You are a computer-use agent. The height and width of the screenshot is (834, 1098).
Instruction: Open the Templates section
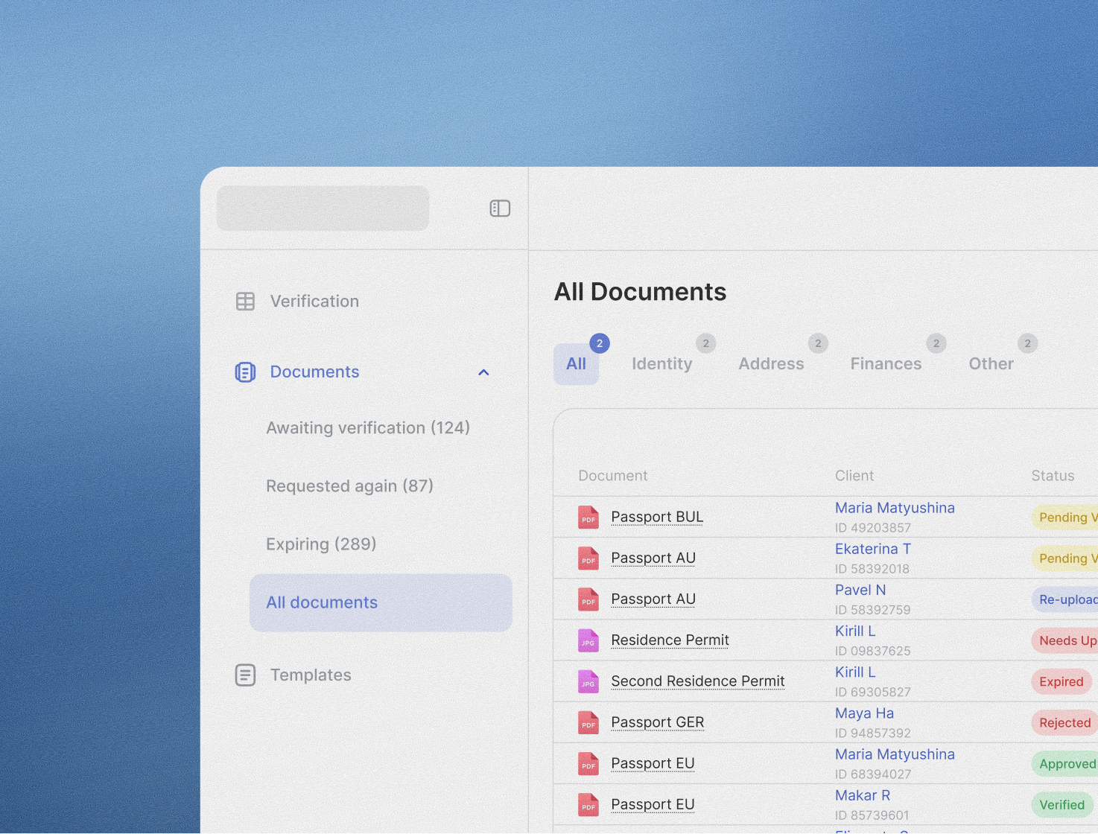click(311, 675)
